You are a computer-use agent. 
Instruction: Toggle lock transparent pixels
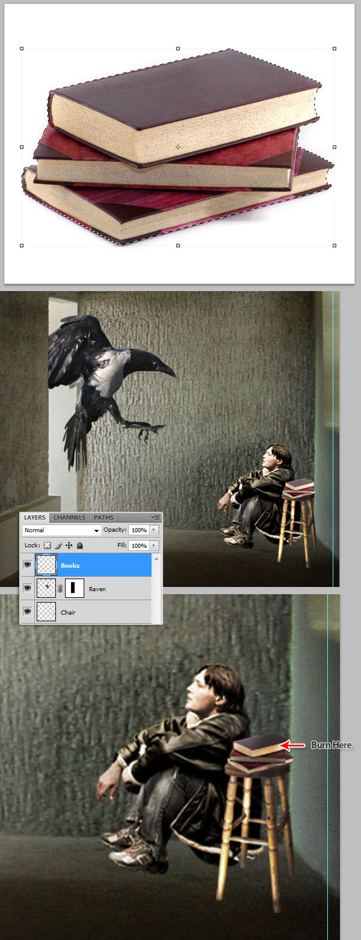(x=48, y=545)
